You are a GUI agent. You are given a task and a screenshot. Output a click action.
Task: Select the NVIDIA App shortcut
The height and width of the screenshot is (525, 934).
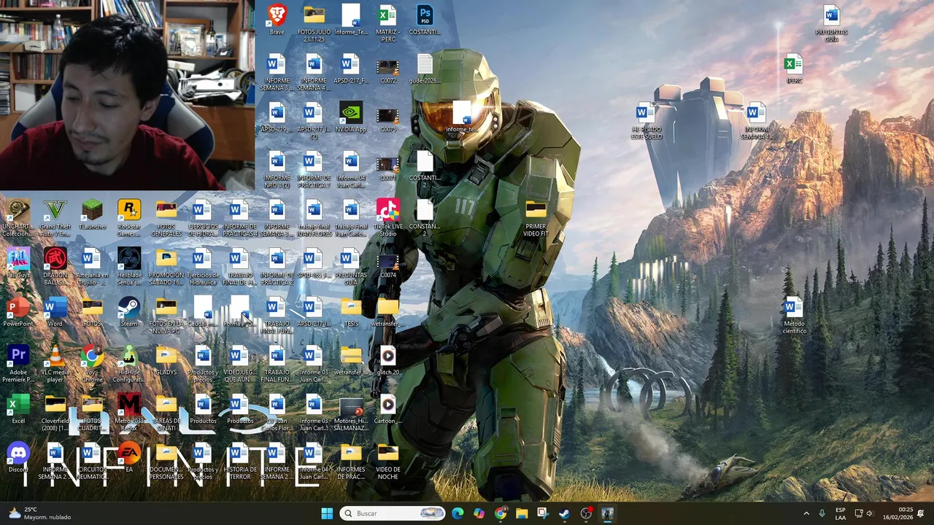(x=351, y=117)
